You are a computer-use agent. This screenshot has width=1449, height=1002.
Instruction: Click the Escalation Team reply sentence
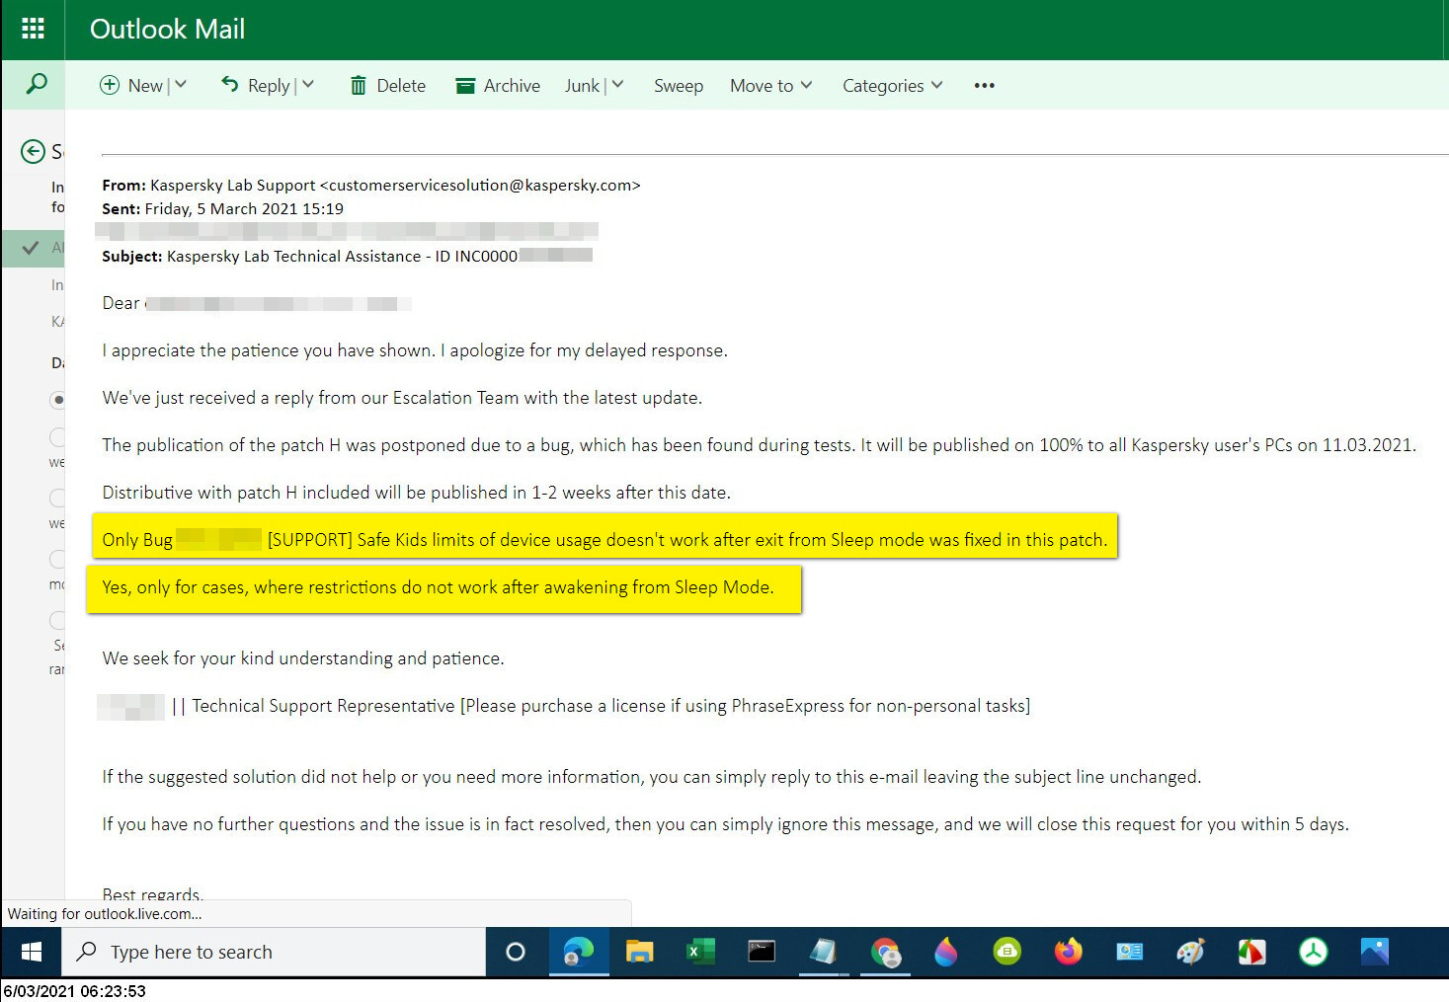click(402, 398)
